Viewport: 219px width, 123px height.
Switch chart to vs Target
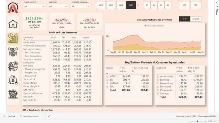tap(195, 19)
